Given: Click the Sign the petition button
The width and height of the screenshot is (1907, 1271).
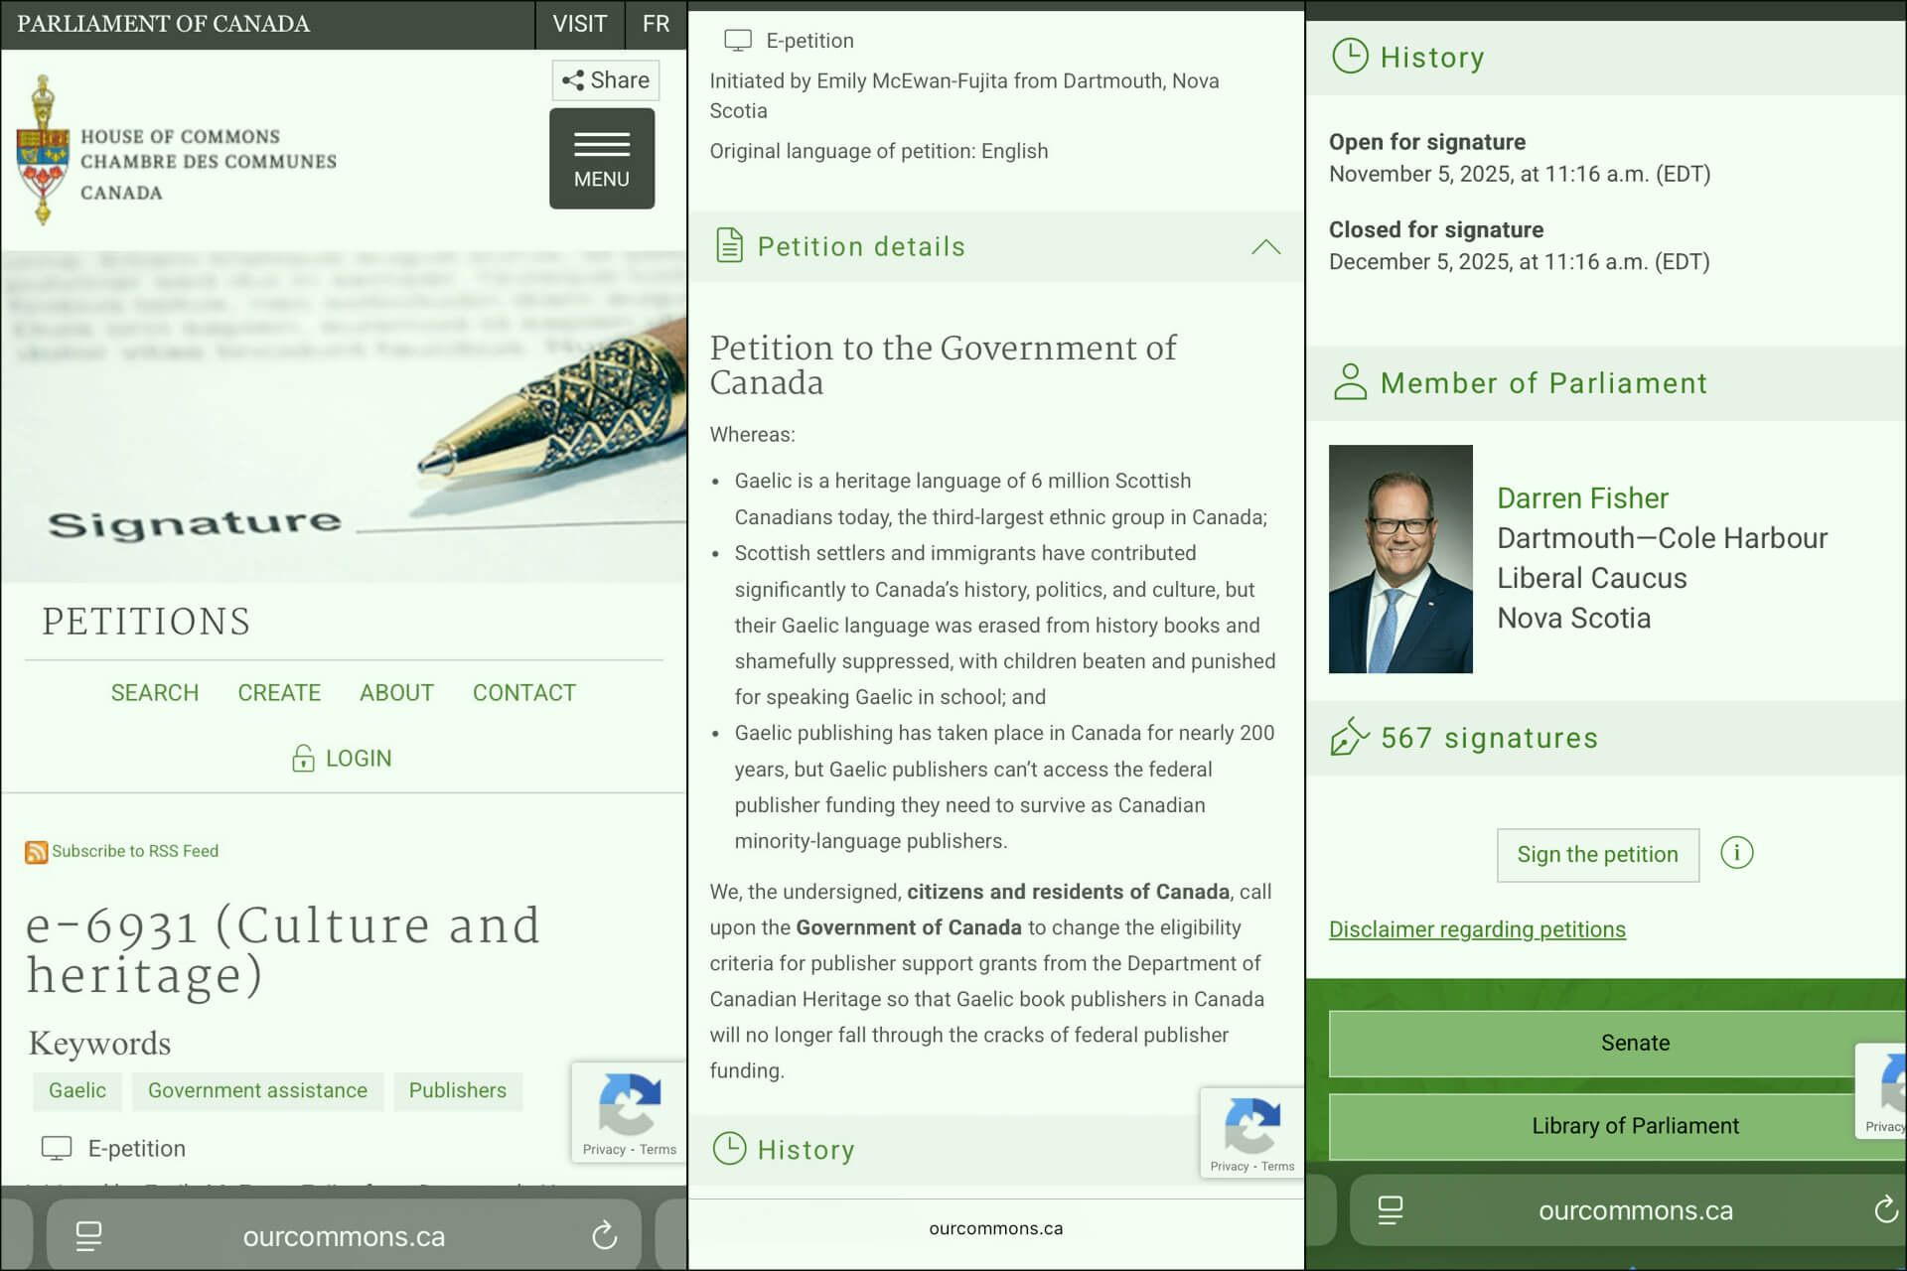Looking at the screenshot, I should (x=1597, y=855).
